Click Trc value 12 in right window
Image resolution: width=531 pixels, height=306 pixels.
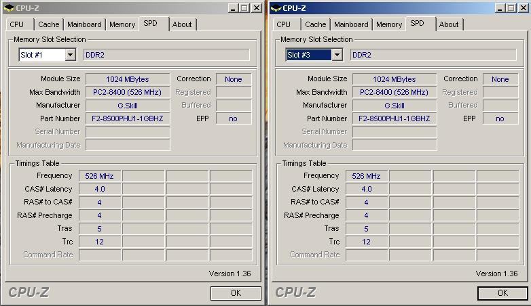tap(367, 242)
